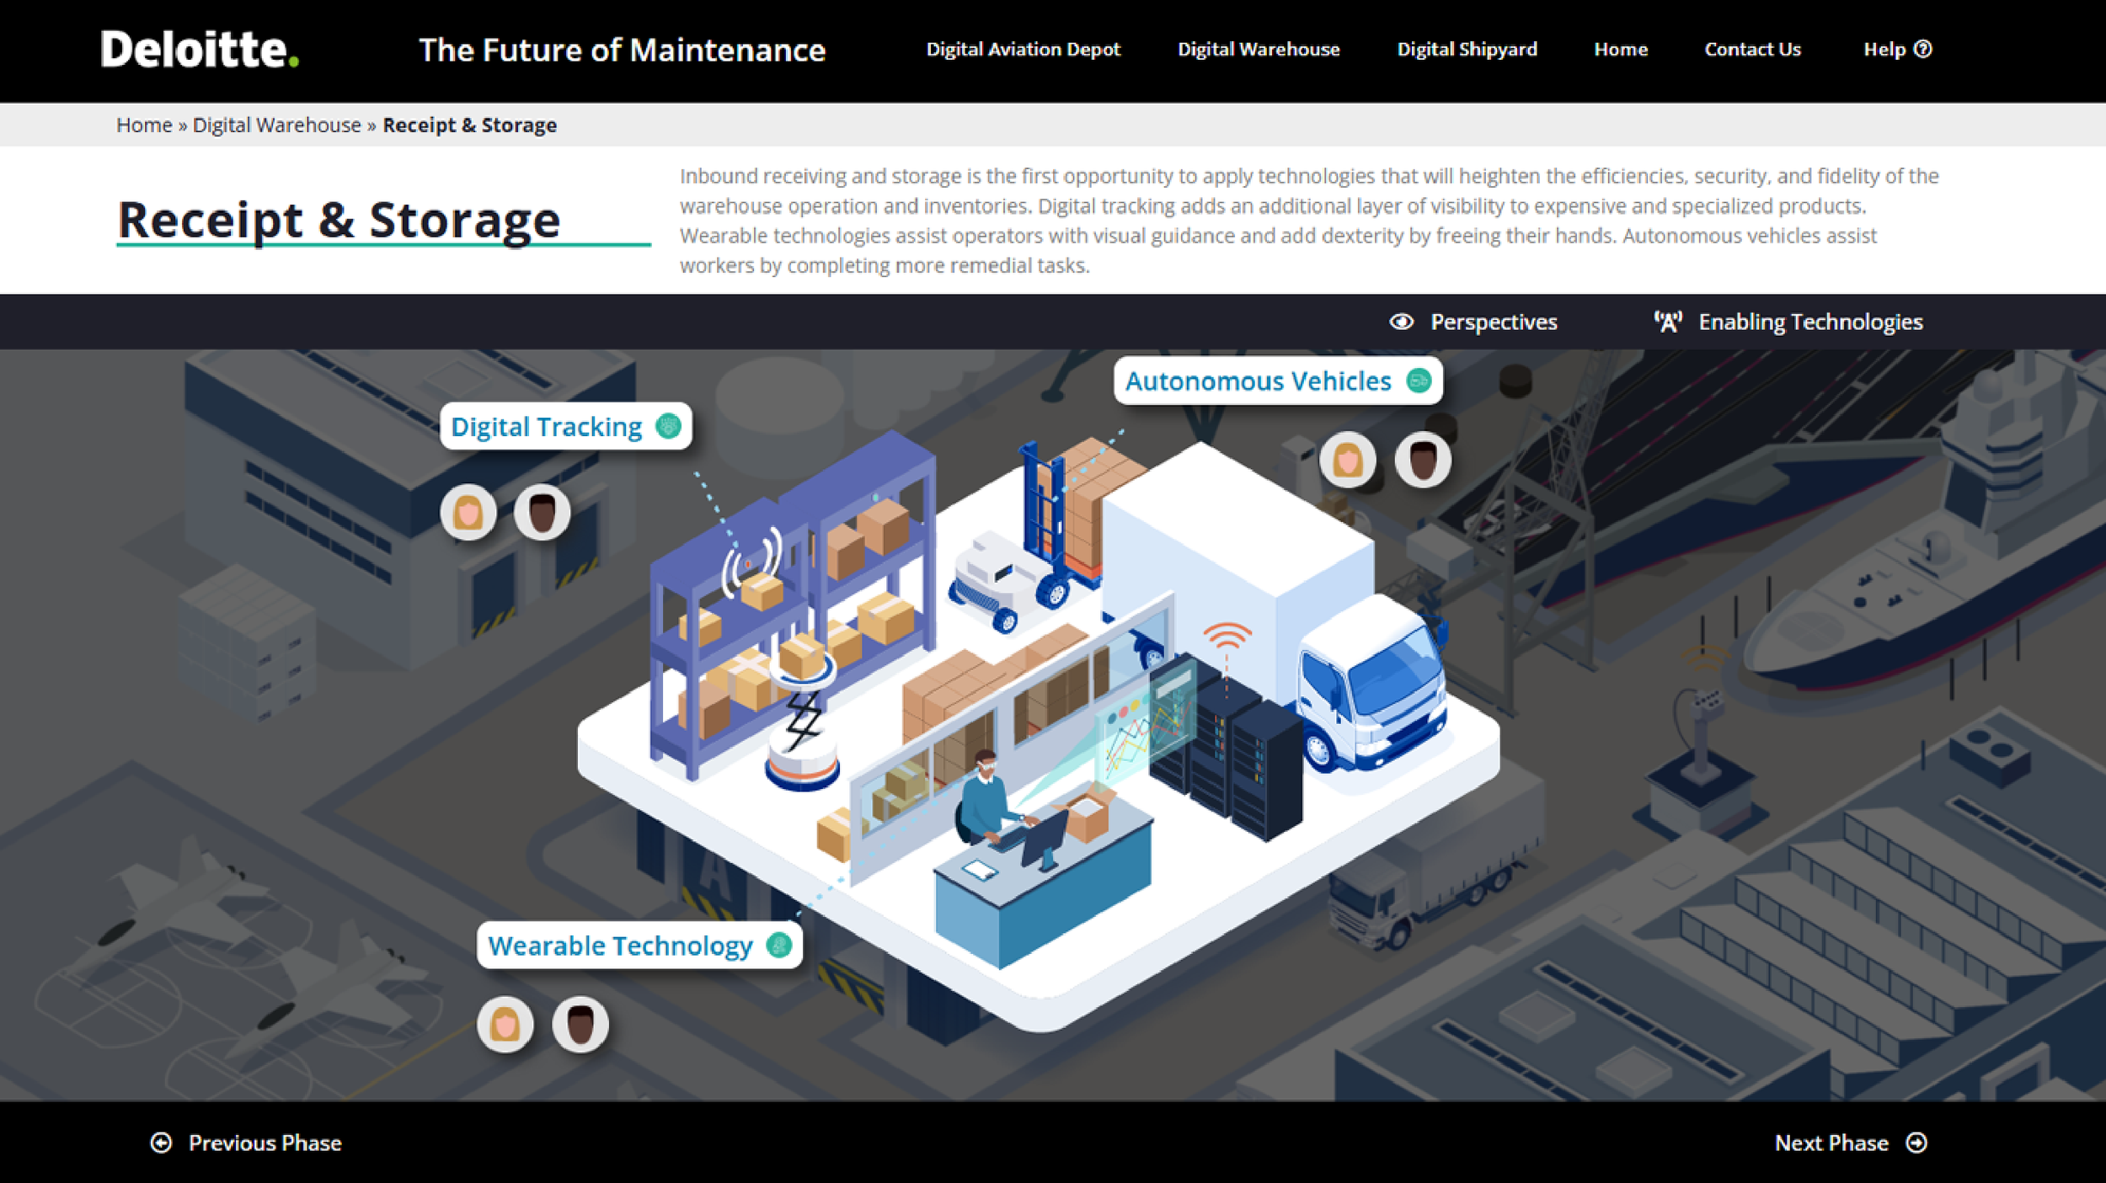Click the Deloitte logo
Viewport: 2106px width, 1183px height.
[x=200, y=49]
